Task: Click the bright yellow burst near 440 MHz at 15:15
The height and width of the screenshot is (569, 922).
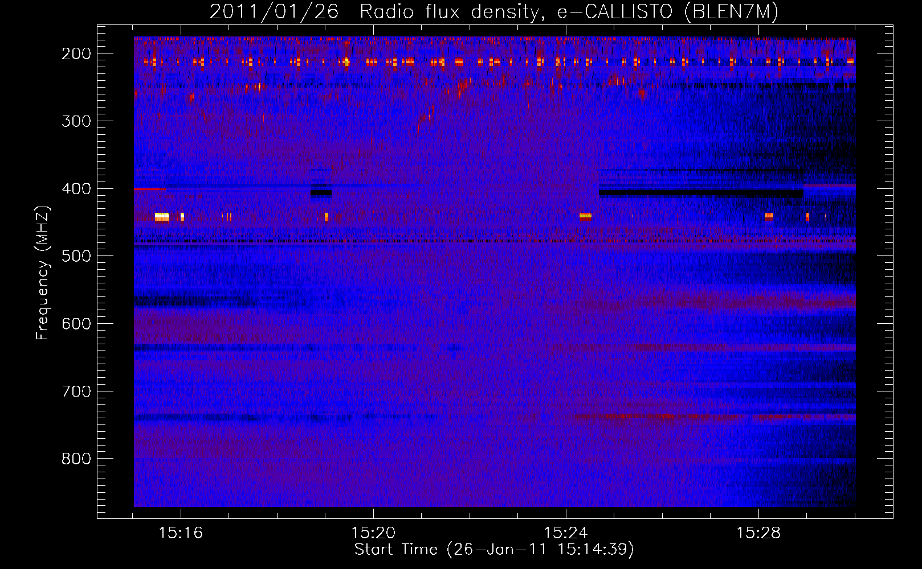Action: (162, 216)
